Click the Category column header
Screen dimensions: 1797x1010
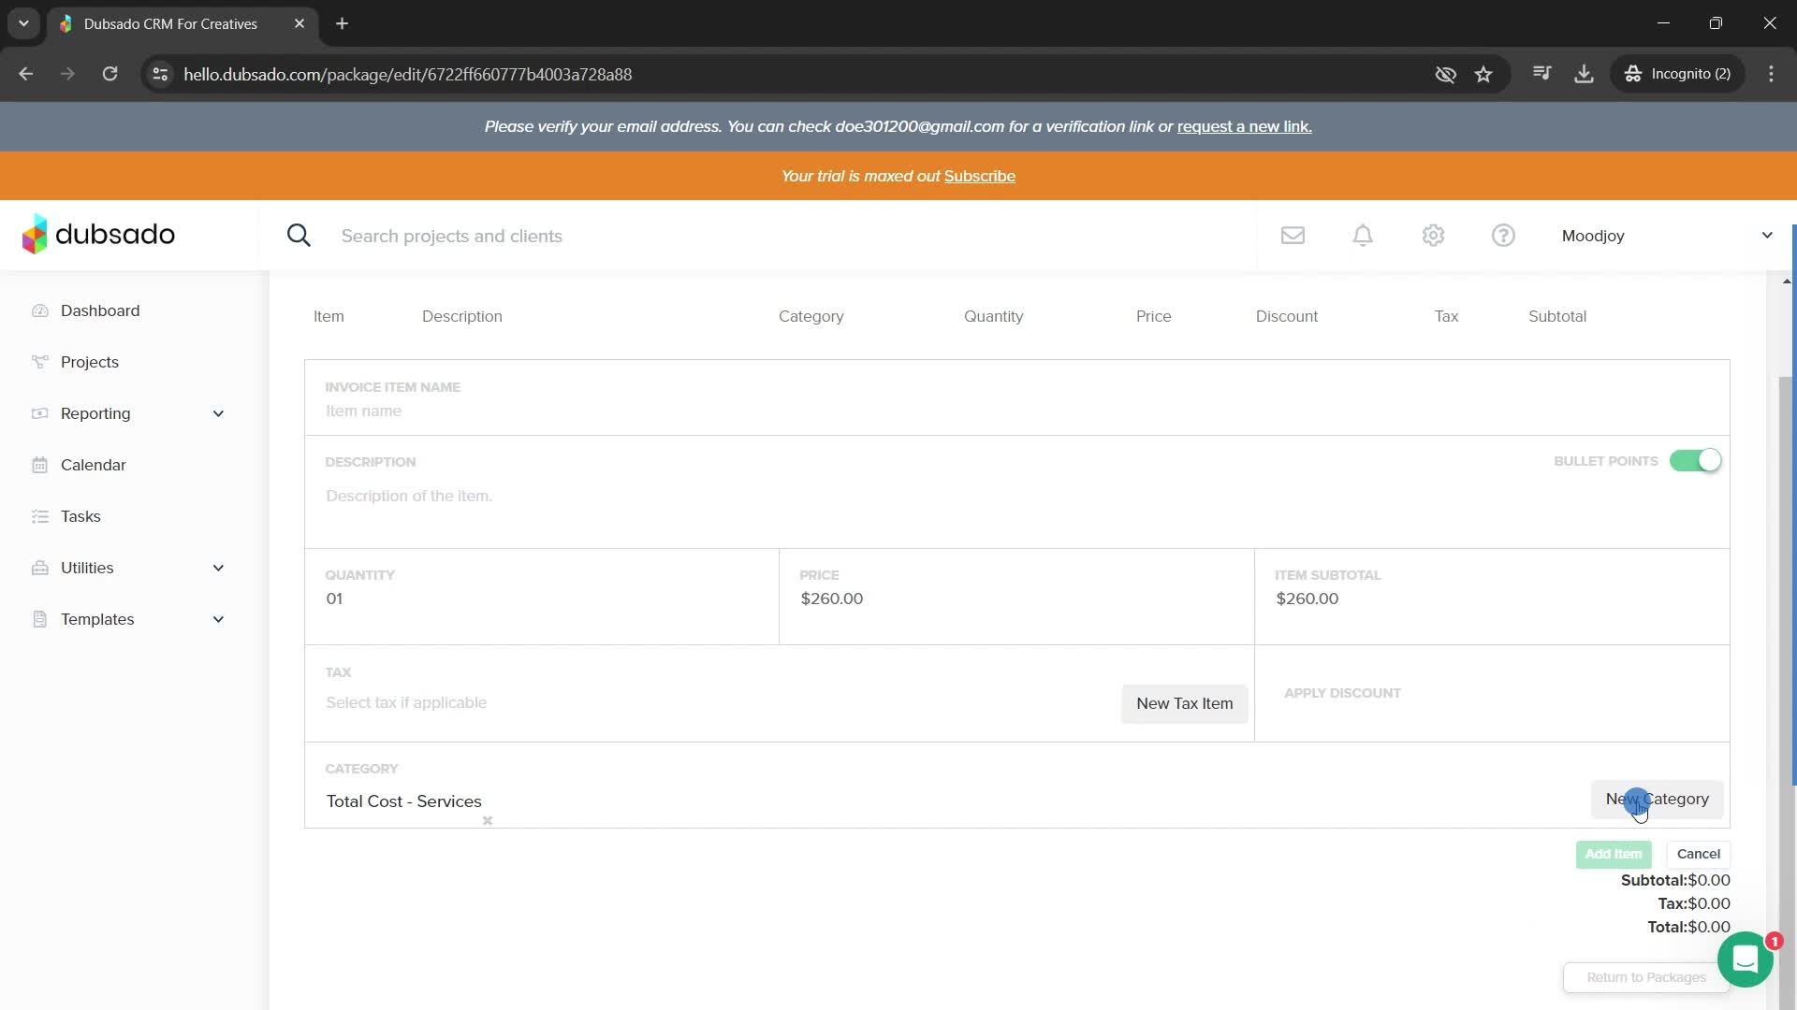(811, 316)
